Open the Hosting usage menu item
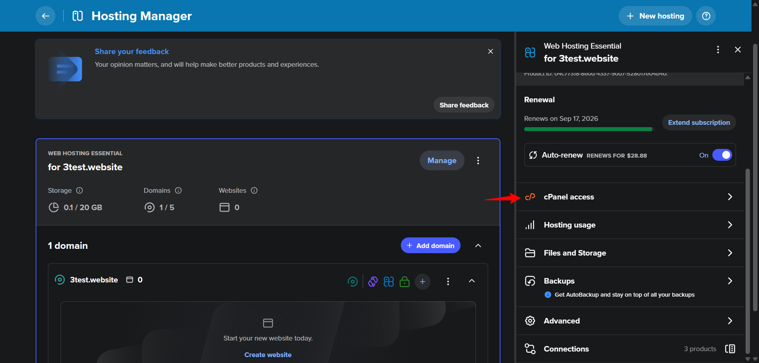 [x=630, y=225]
